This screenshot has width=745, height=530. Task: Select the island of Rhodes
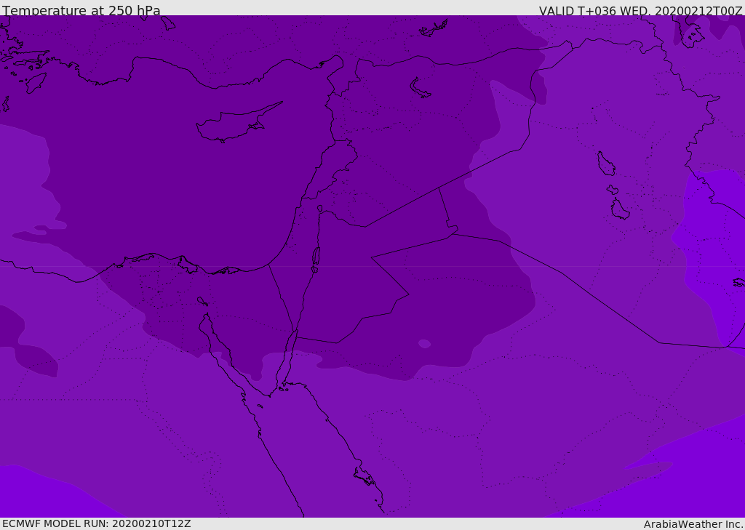[x=36, y=82]
